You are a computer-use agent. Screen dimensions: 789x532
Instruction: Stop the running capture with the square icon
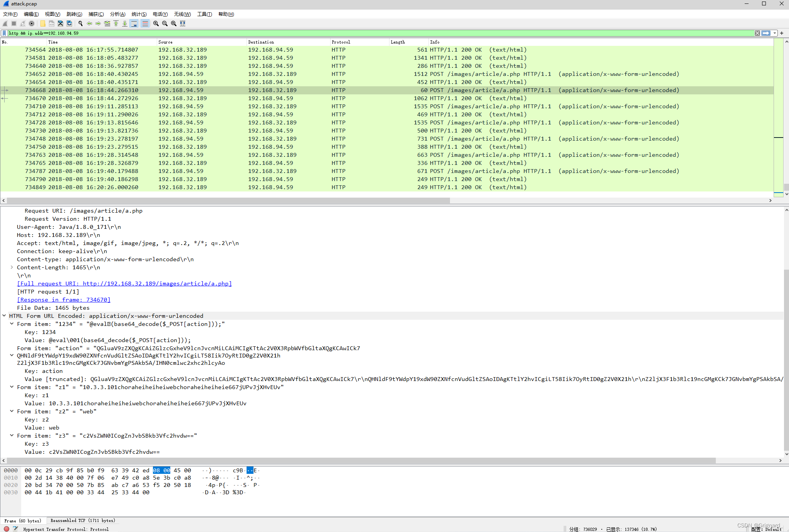pos(14,23)
